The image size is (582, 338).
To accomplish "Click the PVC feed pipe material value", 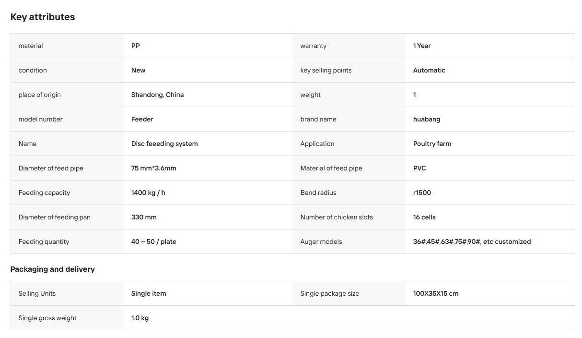I will tap(419, 168).
